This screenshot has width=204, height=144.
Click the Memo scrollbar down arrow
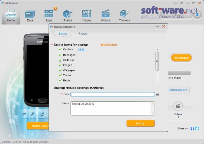(153, 113)
